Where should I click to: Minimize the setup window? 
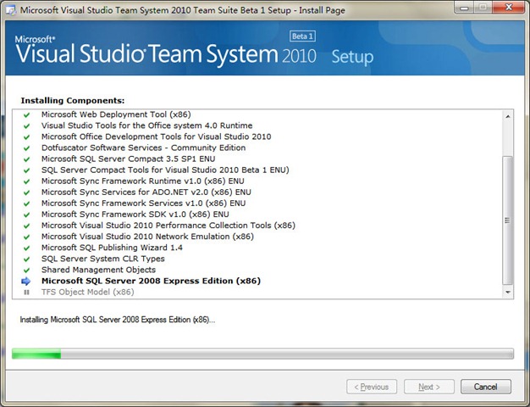point(465,7)
